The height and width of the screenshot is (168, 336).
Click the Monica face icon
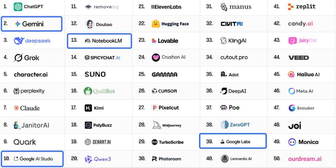[x=292, y=142]
